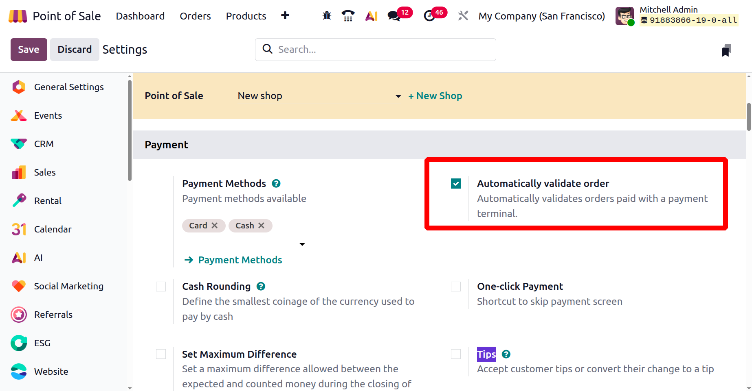Uncheck the Automatically validate order checkbox
Image resolution: width=752 pixels, height=391 pixels.
pyautogui.click(x=456, y=184)
